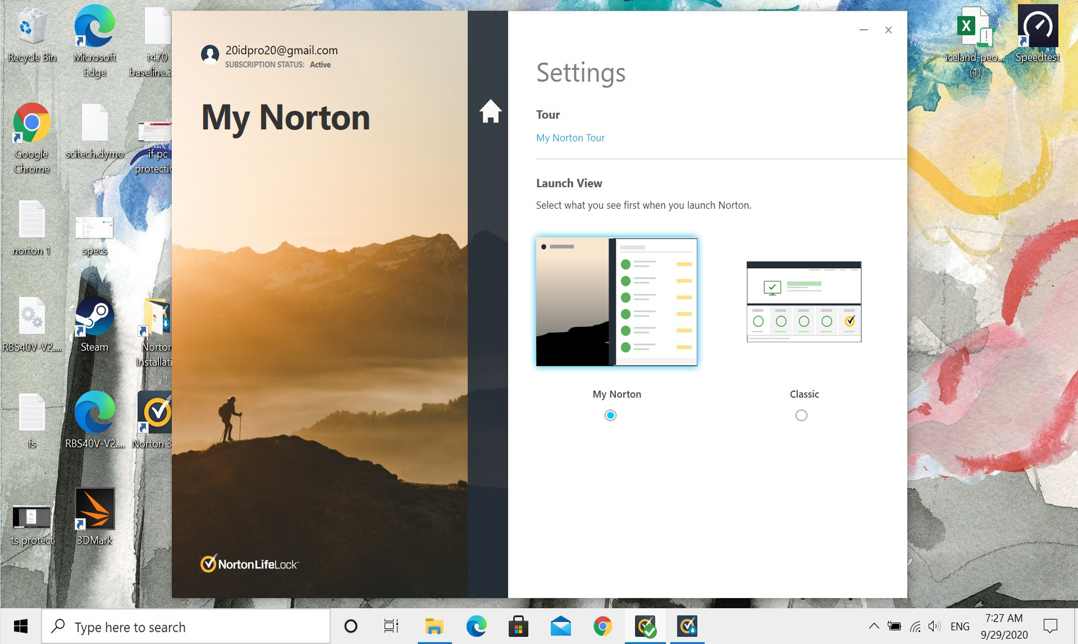
Task: Open the Speedtest desktop shortcut
Action: point(1038,34)
